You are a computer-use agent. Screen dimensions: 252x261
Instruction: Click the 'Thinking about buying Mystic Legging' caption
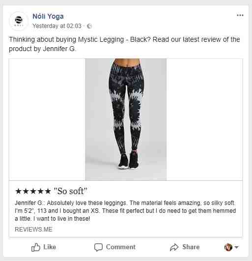pos(124,44)
